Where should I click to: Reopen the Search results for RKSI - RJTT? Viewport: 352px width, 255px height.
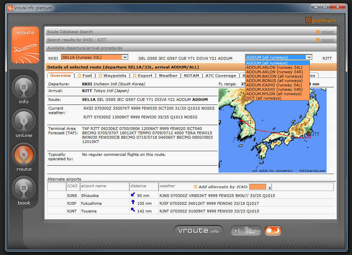point(327,40)
